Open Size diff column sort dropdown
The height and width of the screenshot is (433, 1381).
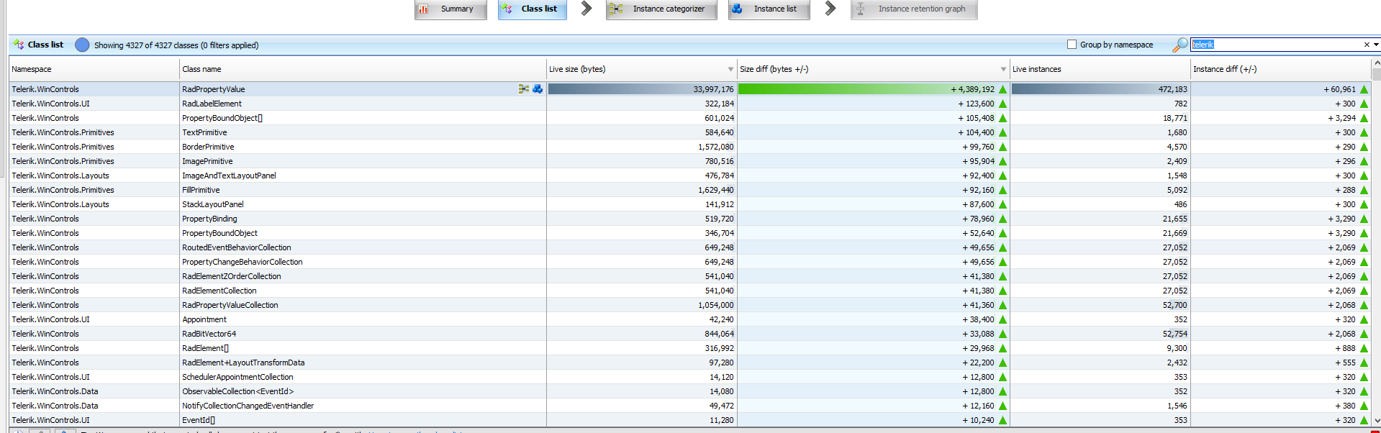tap(1003, 70)
